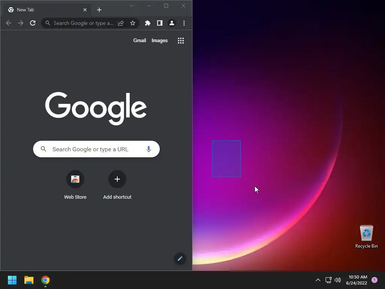Open File Explorer from the taskbar
The image size is (385, 289).
[x=29, y=280]
